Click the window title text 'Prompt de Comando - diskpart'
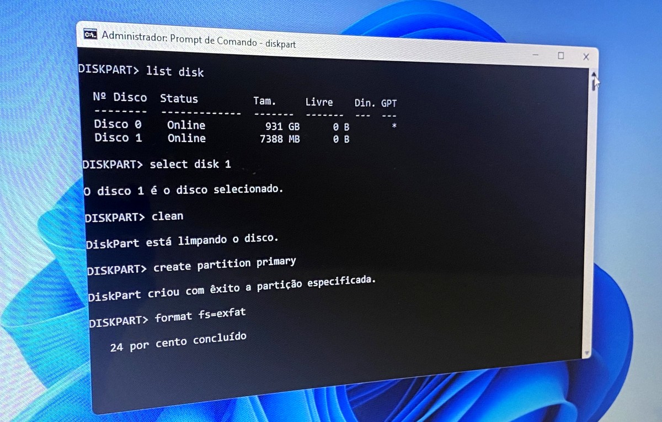Viewport: 662px width, 422px height. coord(233,40)
